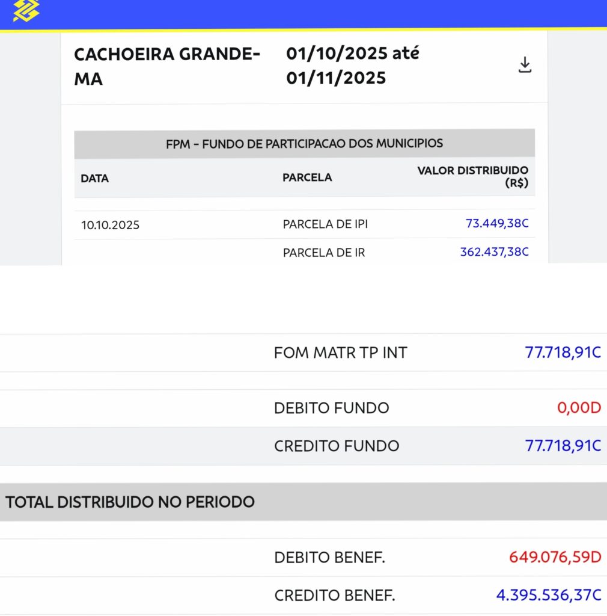Click the PARCELA DE IPI row label
This screenshot has height=616, width=607.
[x=325, y=224]
